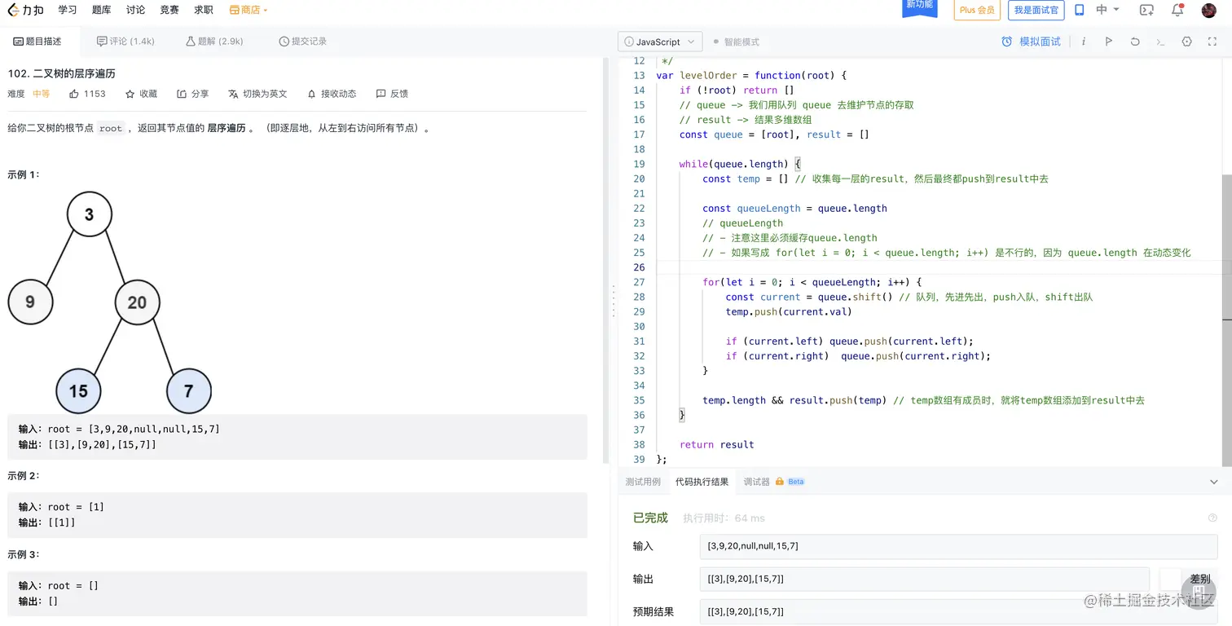Click the 差别 diff button
The height and width of the screenshot is (626, 1232).
pyautogui.click(x=1199, y=579)
